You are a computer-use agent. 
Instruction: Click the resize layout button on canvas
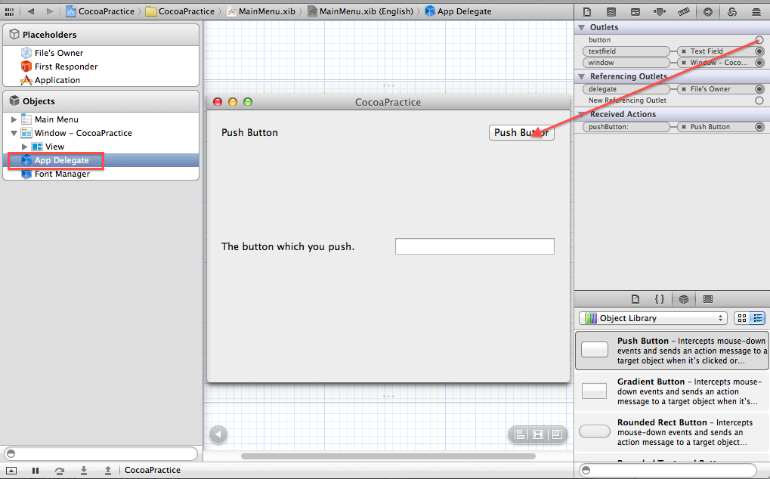(557, 434)
